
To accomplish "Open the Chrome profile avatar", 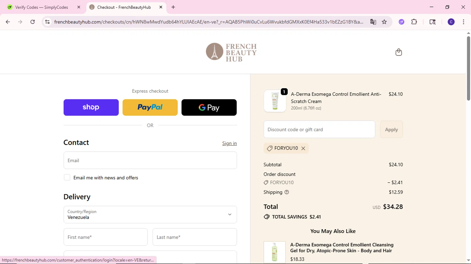I will pyautogui.click(x=451, y=22).
